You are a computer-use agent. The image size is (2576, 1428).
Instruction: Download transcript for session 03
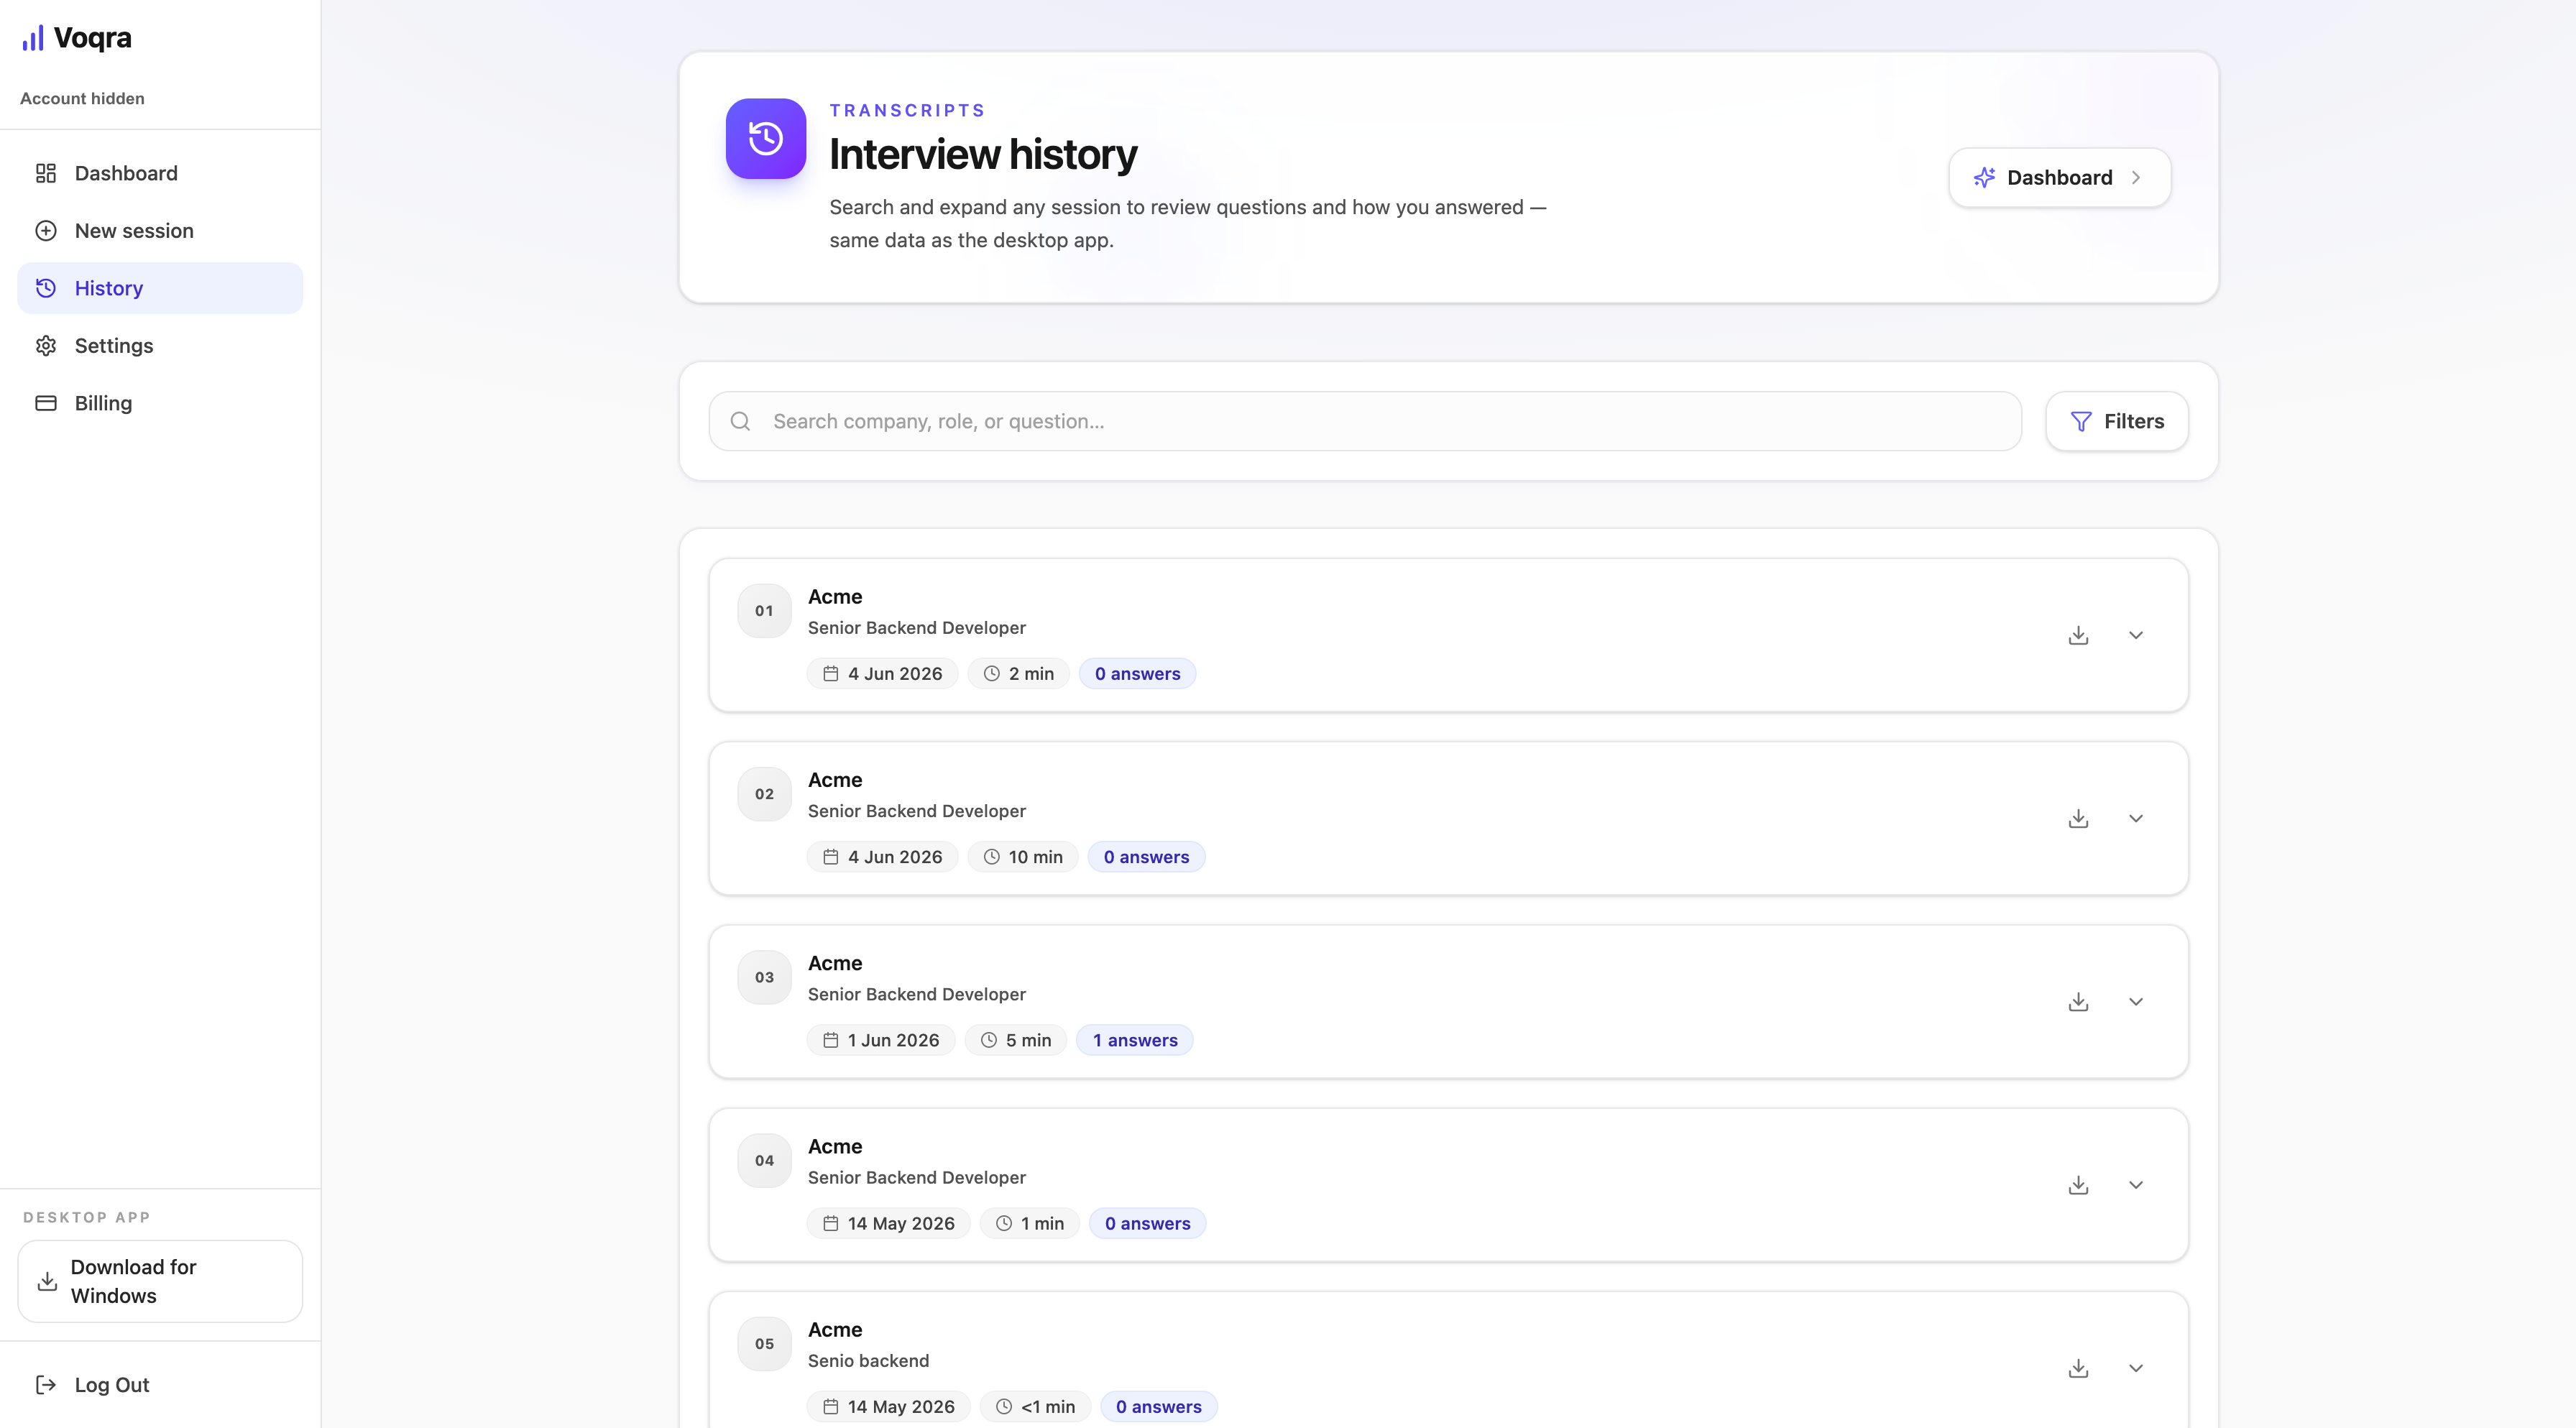pos(2078,1001)
